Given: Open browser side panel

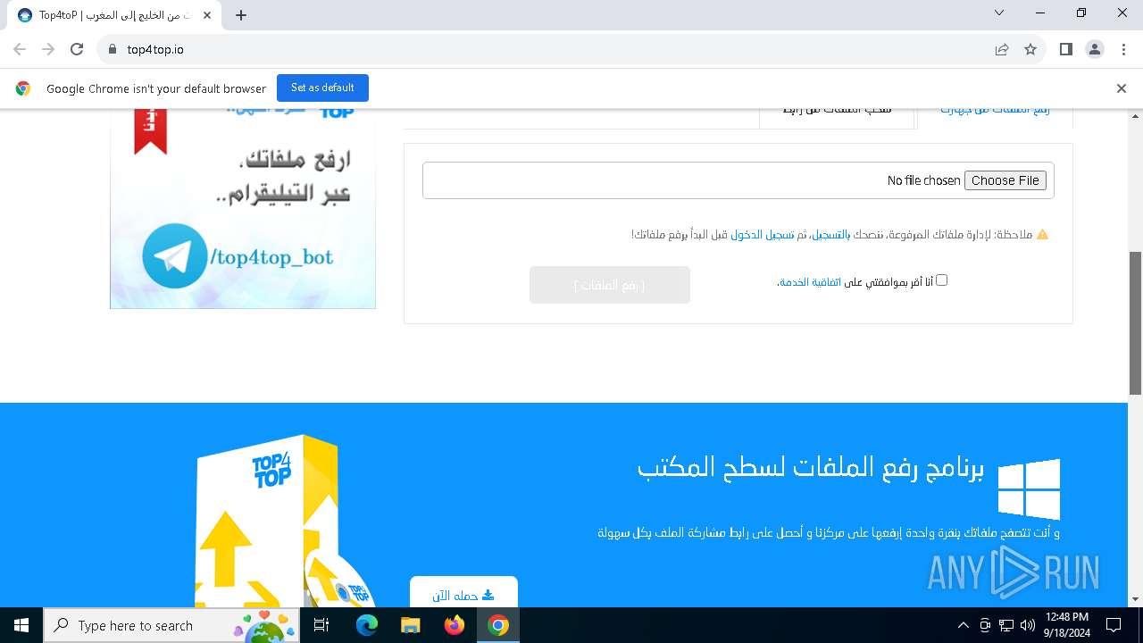Looking at the screenshot, I should (x=1066, y=49).
